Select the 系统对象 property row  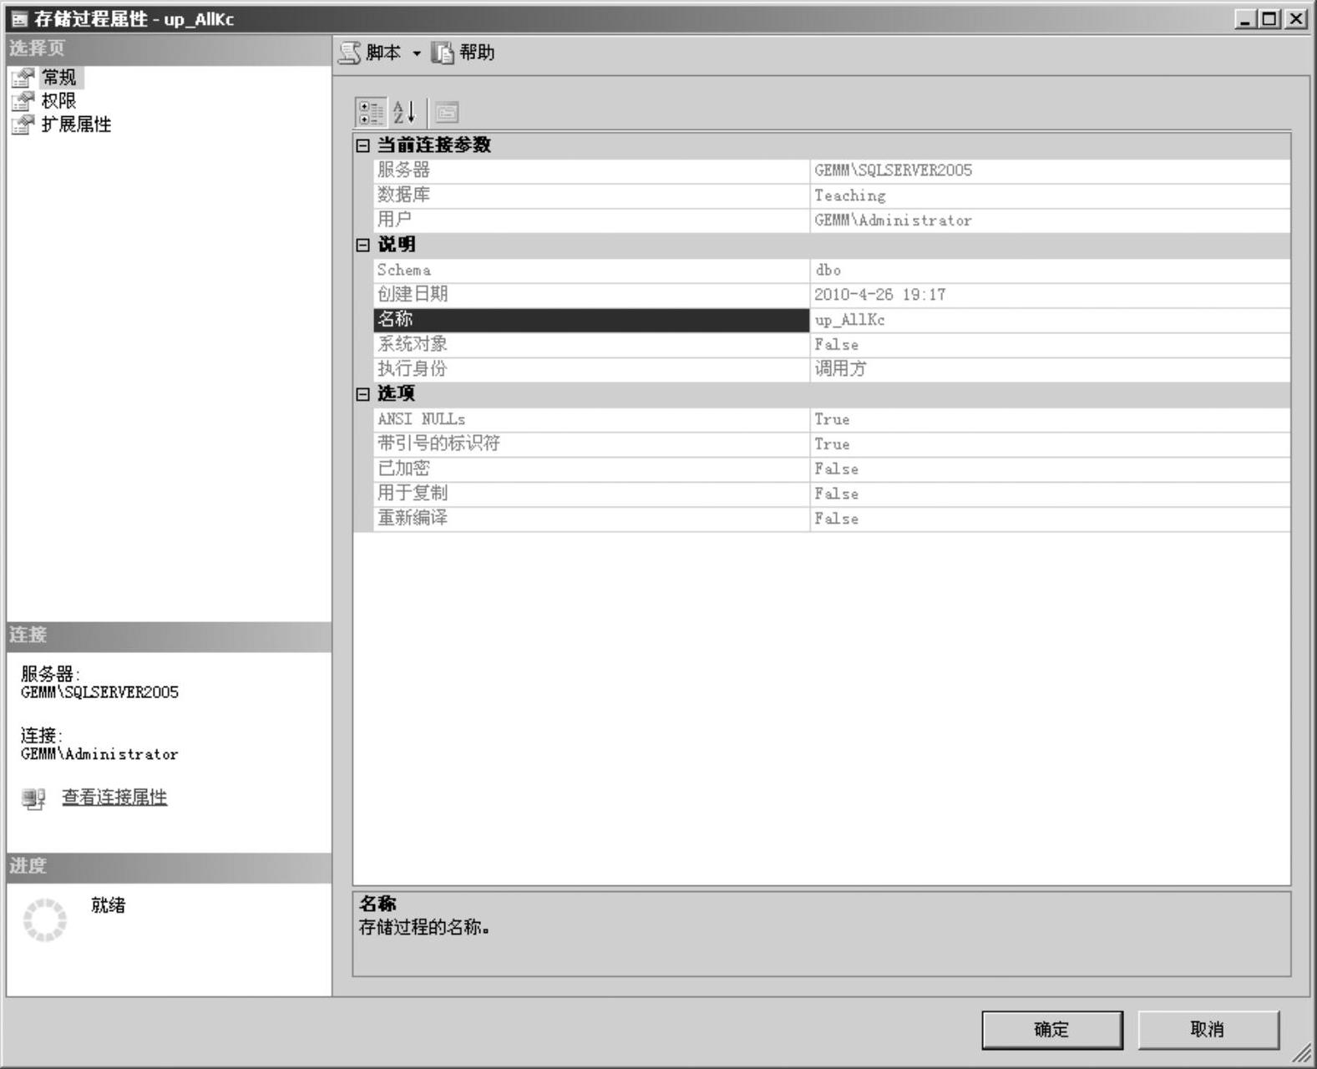[x=832, y=345]
